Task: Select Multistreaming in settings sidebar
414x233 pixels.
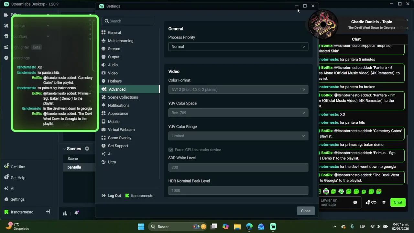Action: click(130, 41)
